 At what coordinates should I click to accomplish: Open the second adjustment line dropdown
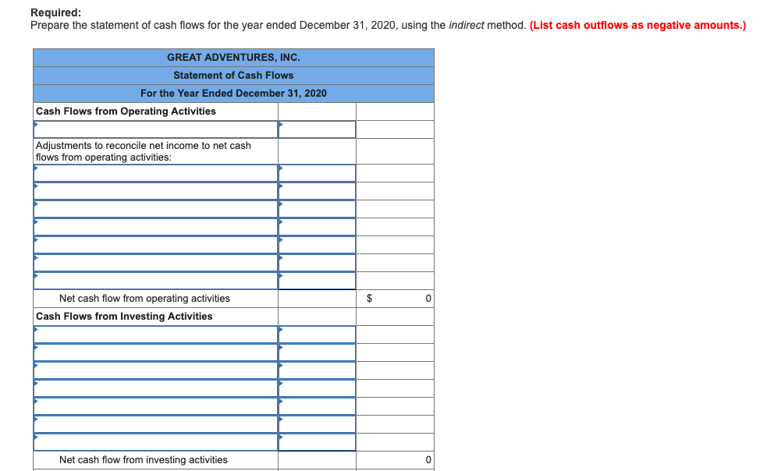point(154,191)
